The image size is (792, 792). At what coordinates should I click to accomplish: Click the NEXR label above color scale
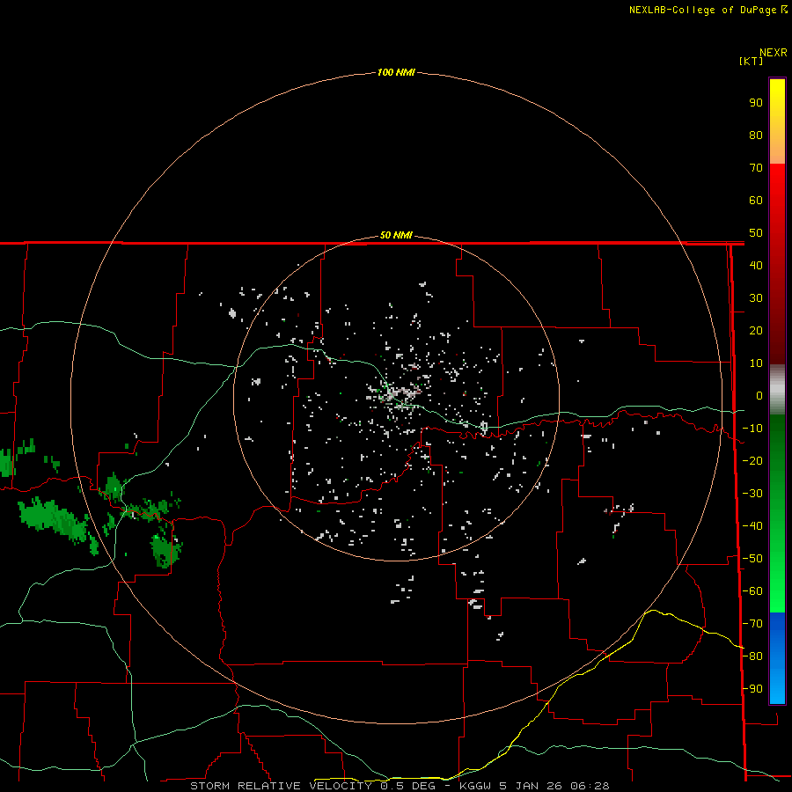pos(774,53)
